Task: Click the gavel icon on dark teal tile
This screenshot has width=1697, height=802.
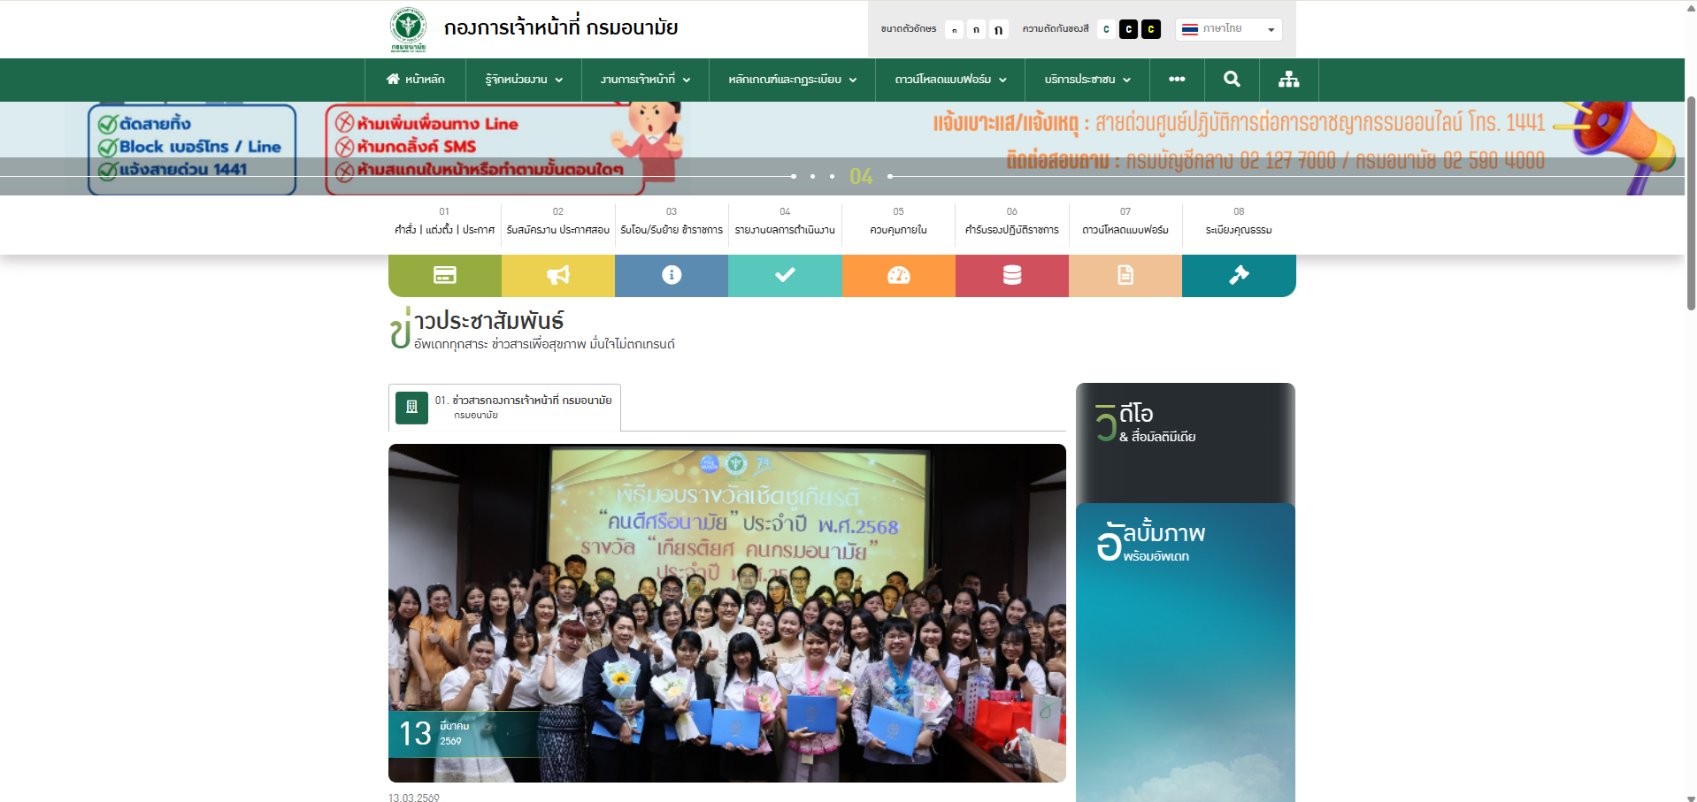Action: tap(1239, 276)
